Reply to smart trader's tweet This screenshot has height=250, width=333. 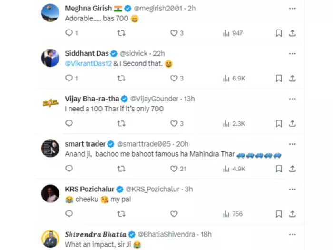pos(69,169)
